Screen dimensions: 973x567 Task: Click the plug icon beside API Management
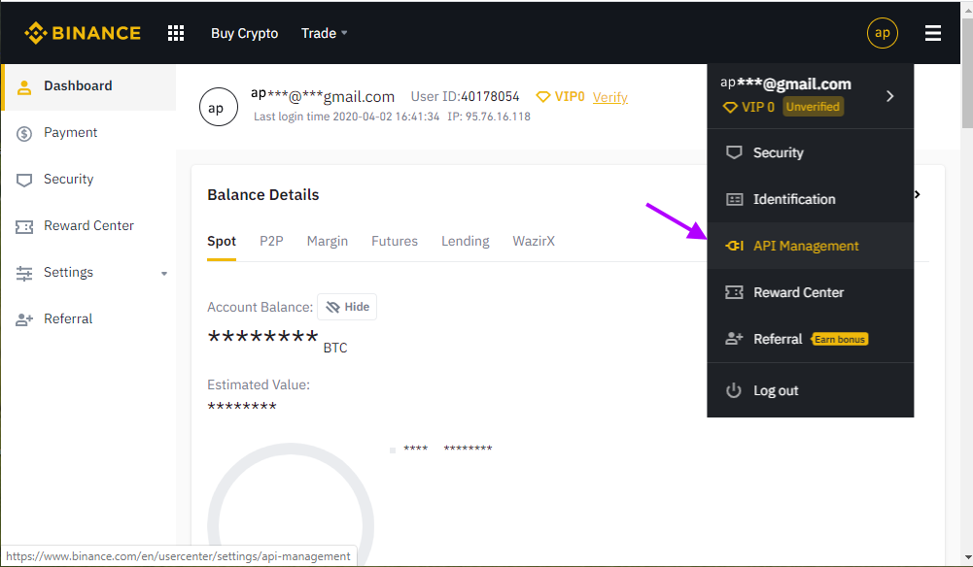[734, 246]
